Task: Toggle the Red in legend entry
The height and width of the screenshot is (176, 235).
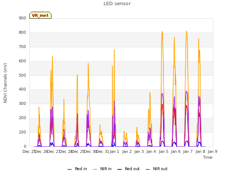Action: click(77, 169)
